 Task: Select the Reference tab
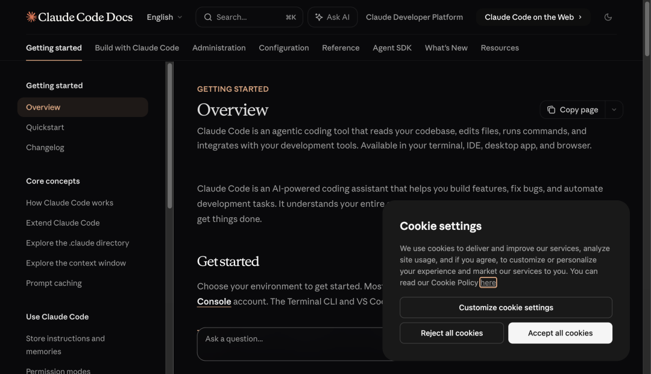tap(341, 48)
